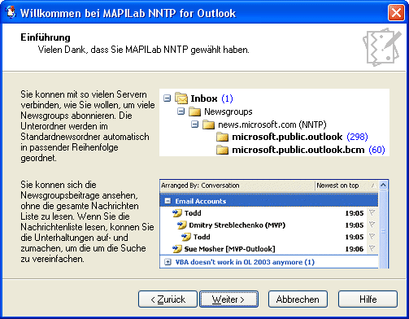
Task: Go back with the Zurück button
Action: [x=168, y=299]
